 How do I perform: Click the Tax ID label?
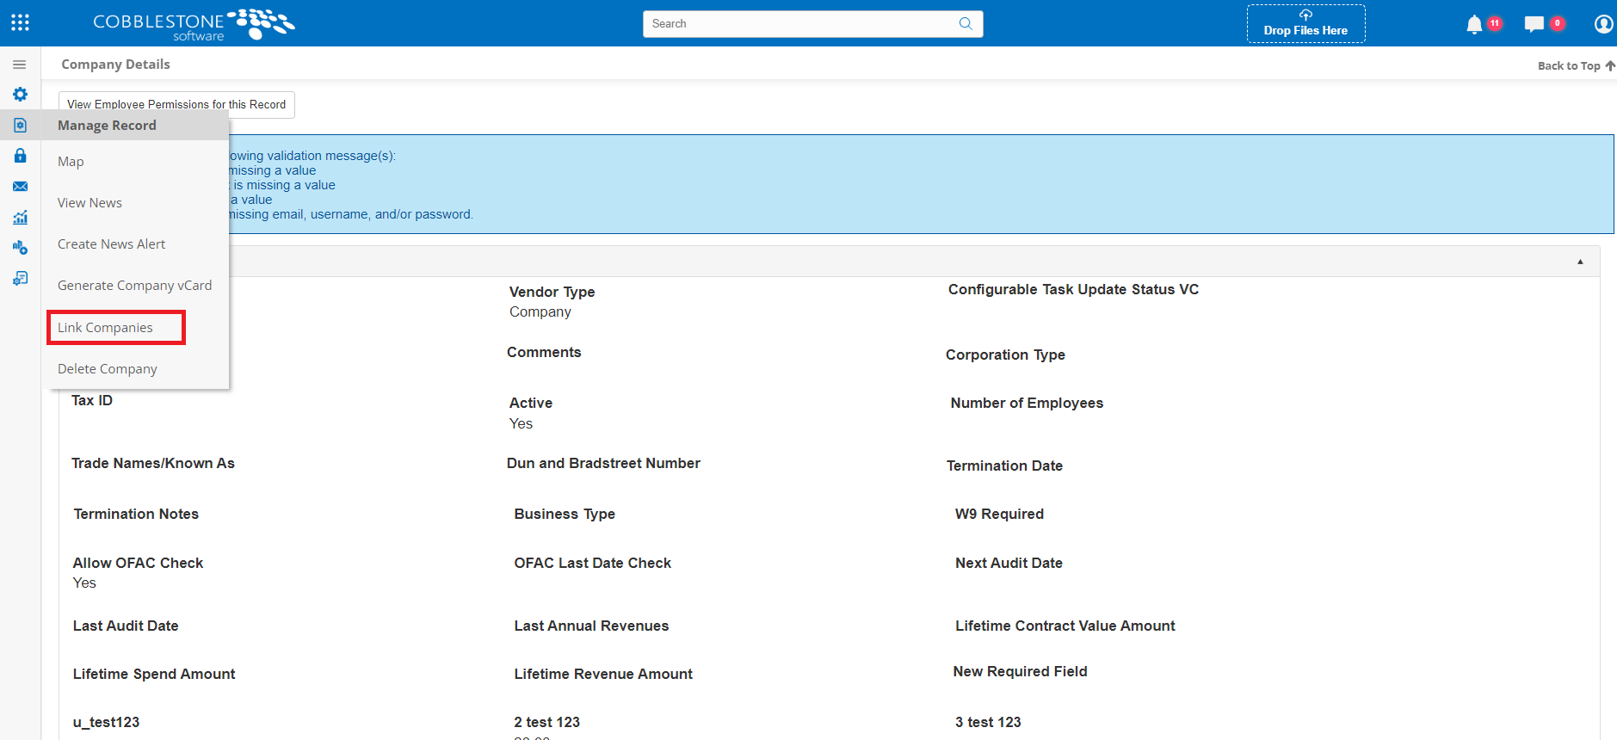click(x=92, y=401)
